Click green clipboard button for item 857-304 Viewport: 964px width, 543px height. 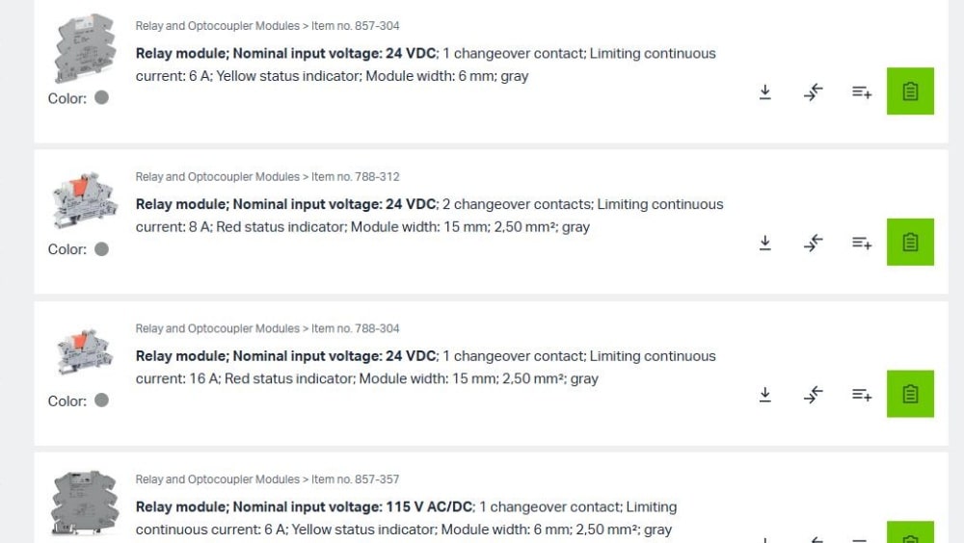[x=910, y=90]
